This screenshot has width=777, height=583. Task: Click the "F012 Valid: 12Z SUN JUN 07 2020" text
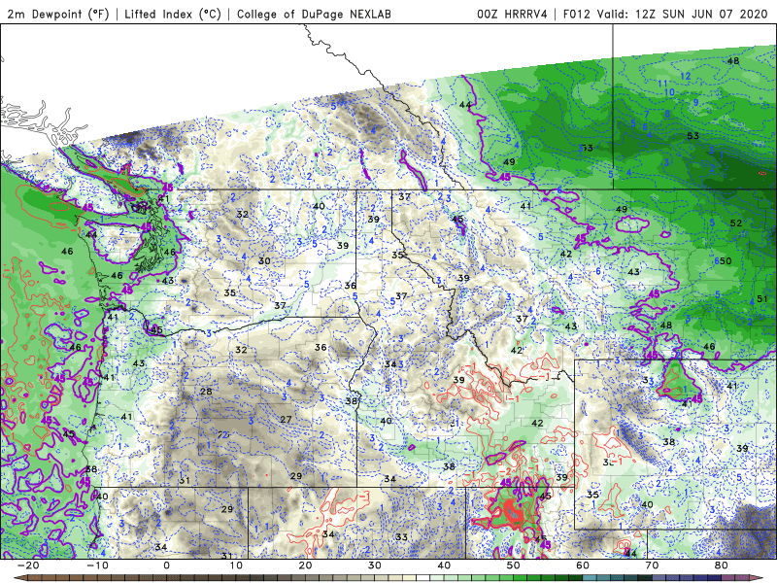(x=665, y=14)
